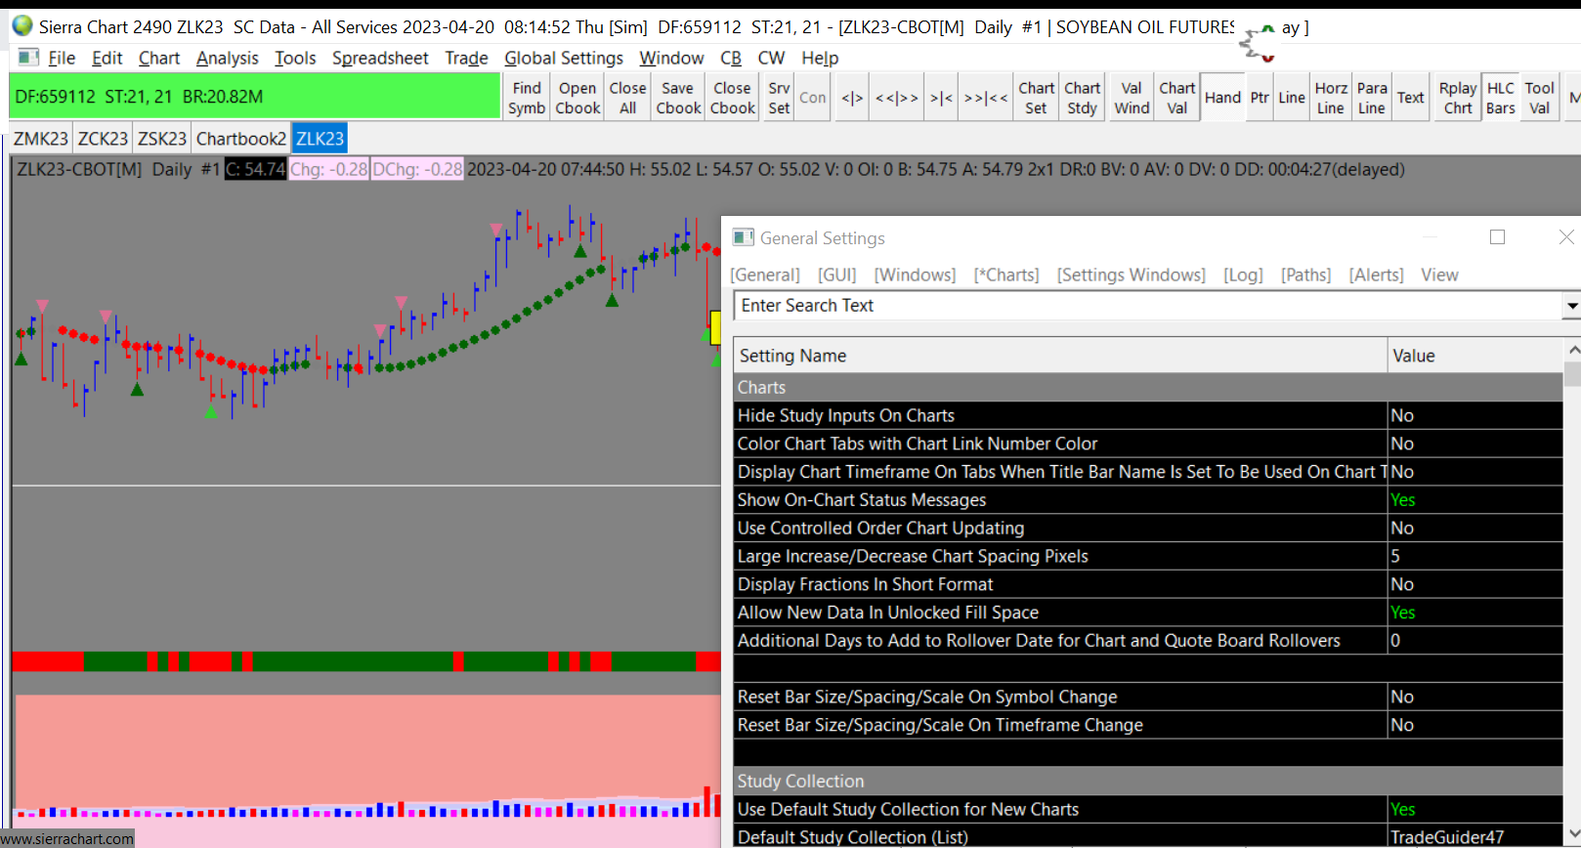Click the Enter Search Text field
Screen dimensions: 1581x848
pos(1149,306)
